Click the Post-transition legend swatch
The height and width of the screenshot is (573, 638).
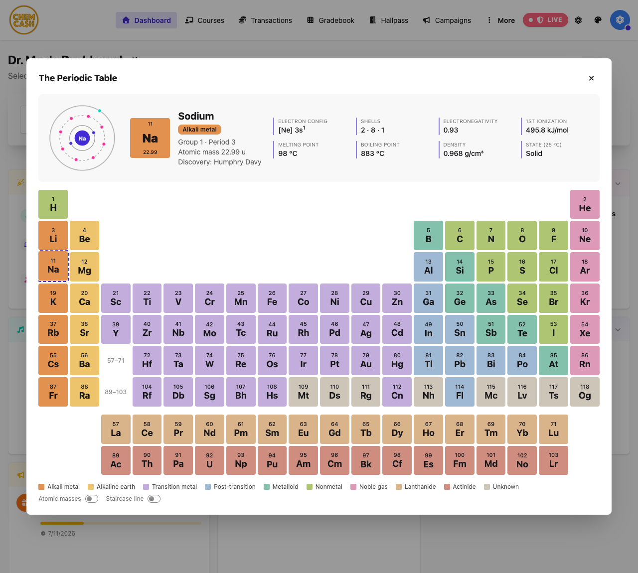click(x=208, y=487)
